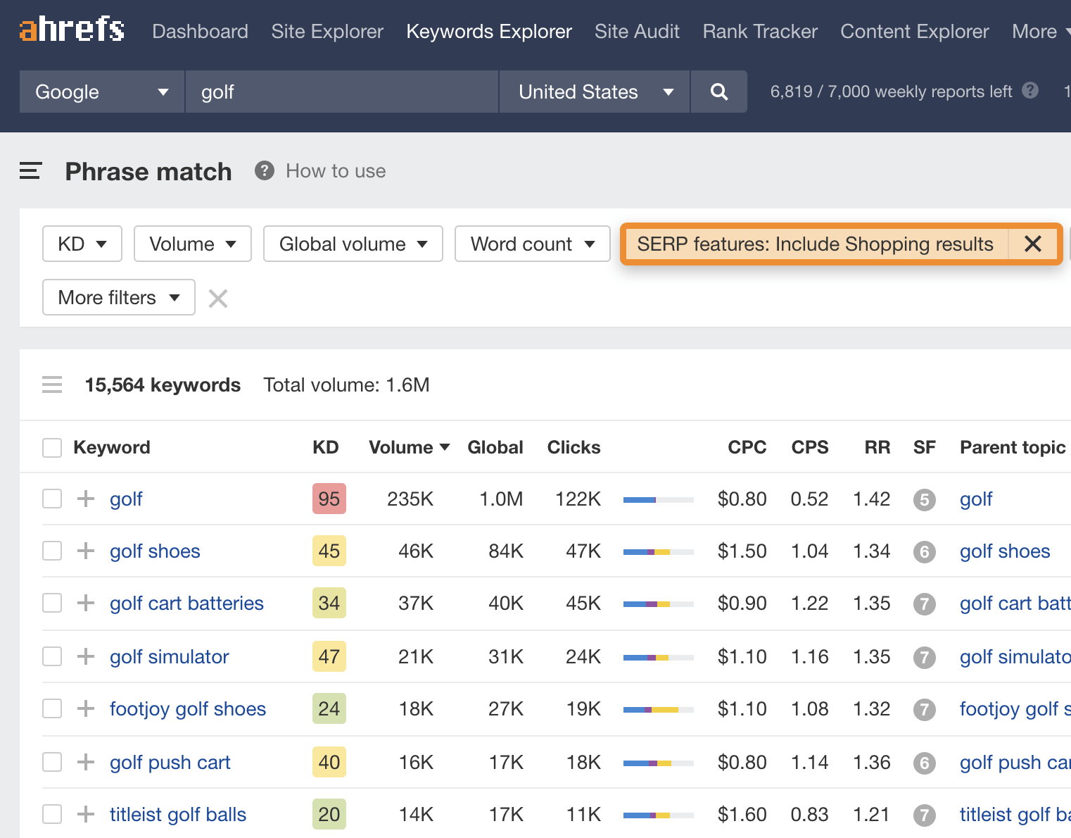Open the KD filter dropdown
The width and height of the screenshot is (1071, 838).
tap(82, 244)
